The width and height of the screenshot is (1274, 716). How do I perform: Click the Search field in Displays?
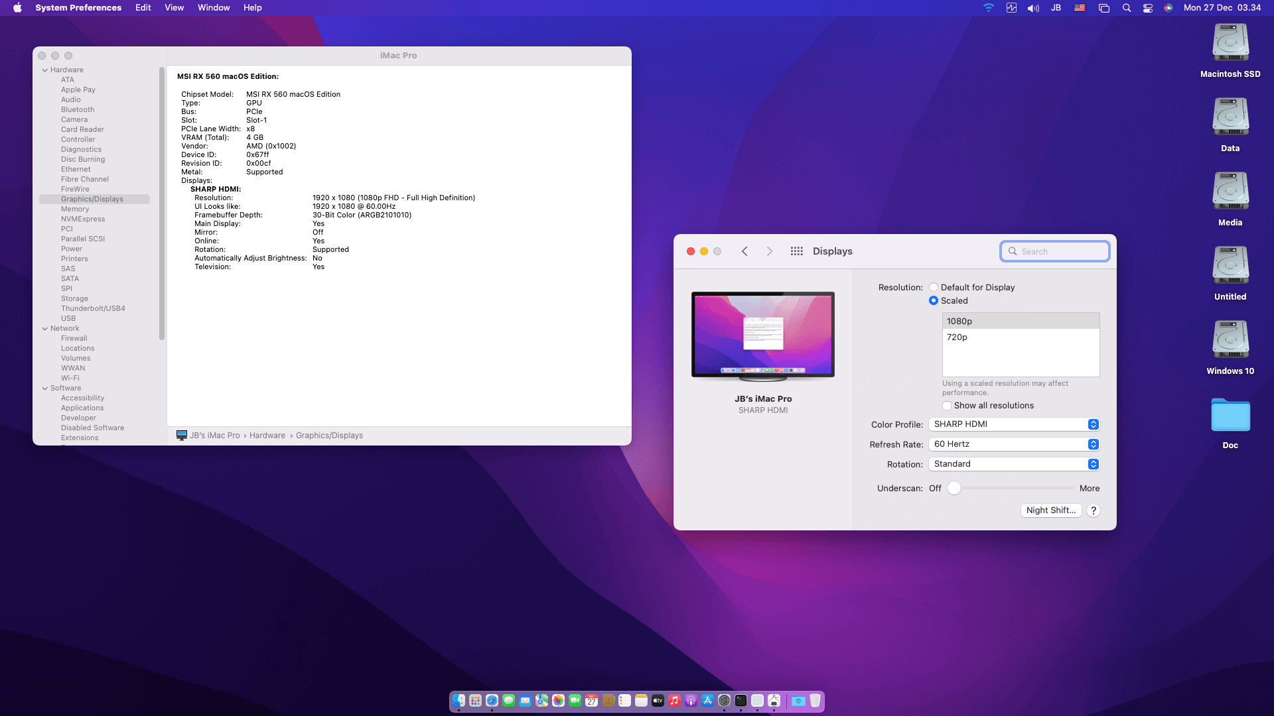point(1055,251)
